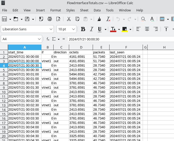The height and width of the screenshot is (141, 174).
Task: Click the Spelling check icon
Action: click(152, 19)
